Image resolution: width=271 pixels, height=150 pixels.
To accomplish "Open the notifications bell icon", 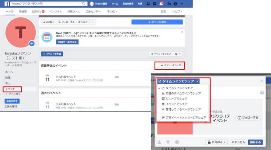I will tap(161, 4).
